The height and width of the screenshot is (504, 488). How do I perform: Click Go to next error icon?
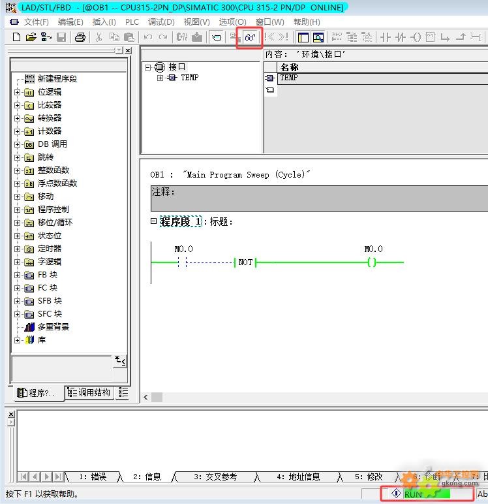(x=283, y=37)
